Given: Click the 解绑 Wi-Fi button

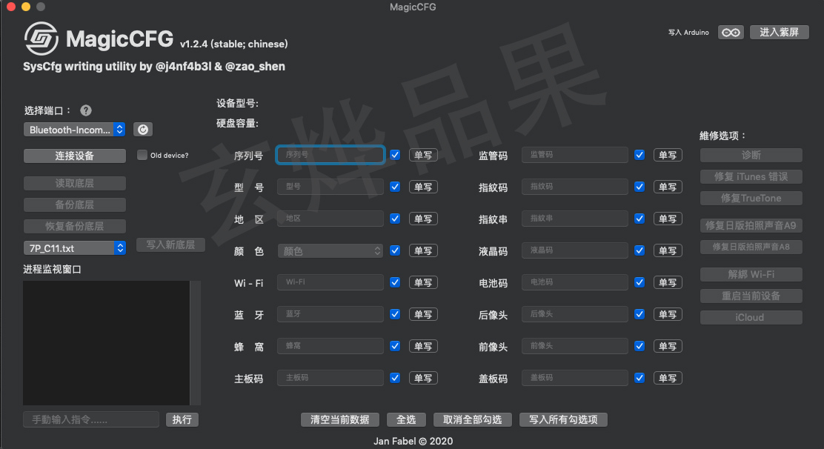Looking at the screenshot, I should point(751,274).
